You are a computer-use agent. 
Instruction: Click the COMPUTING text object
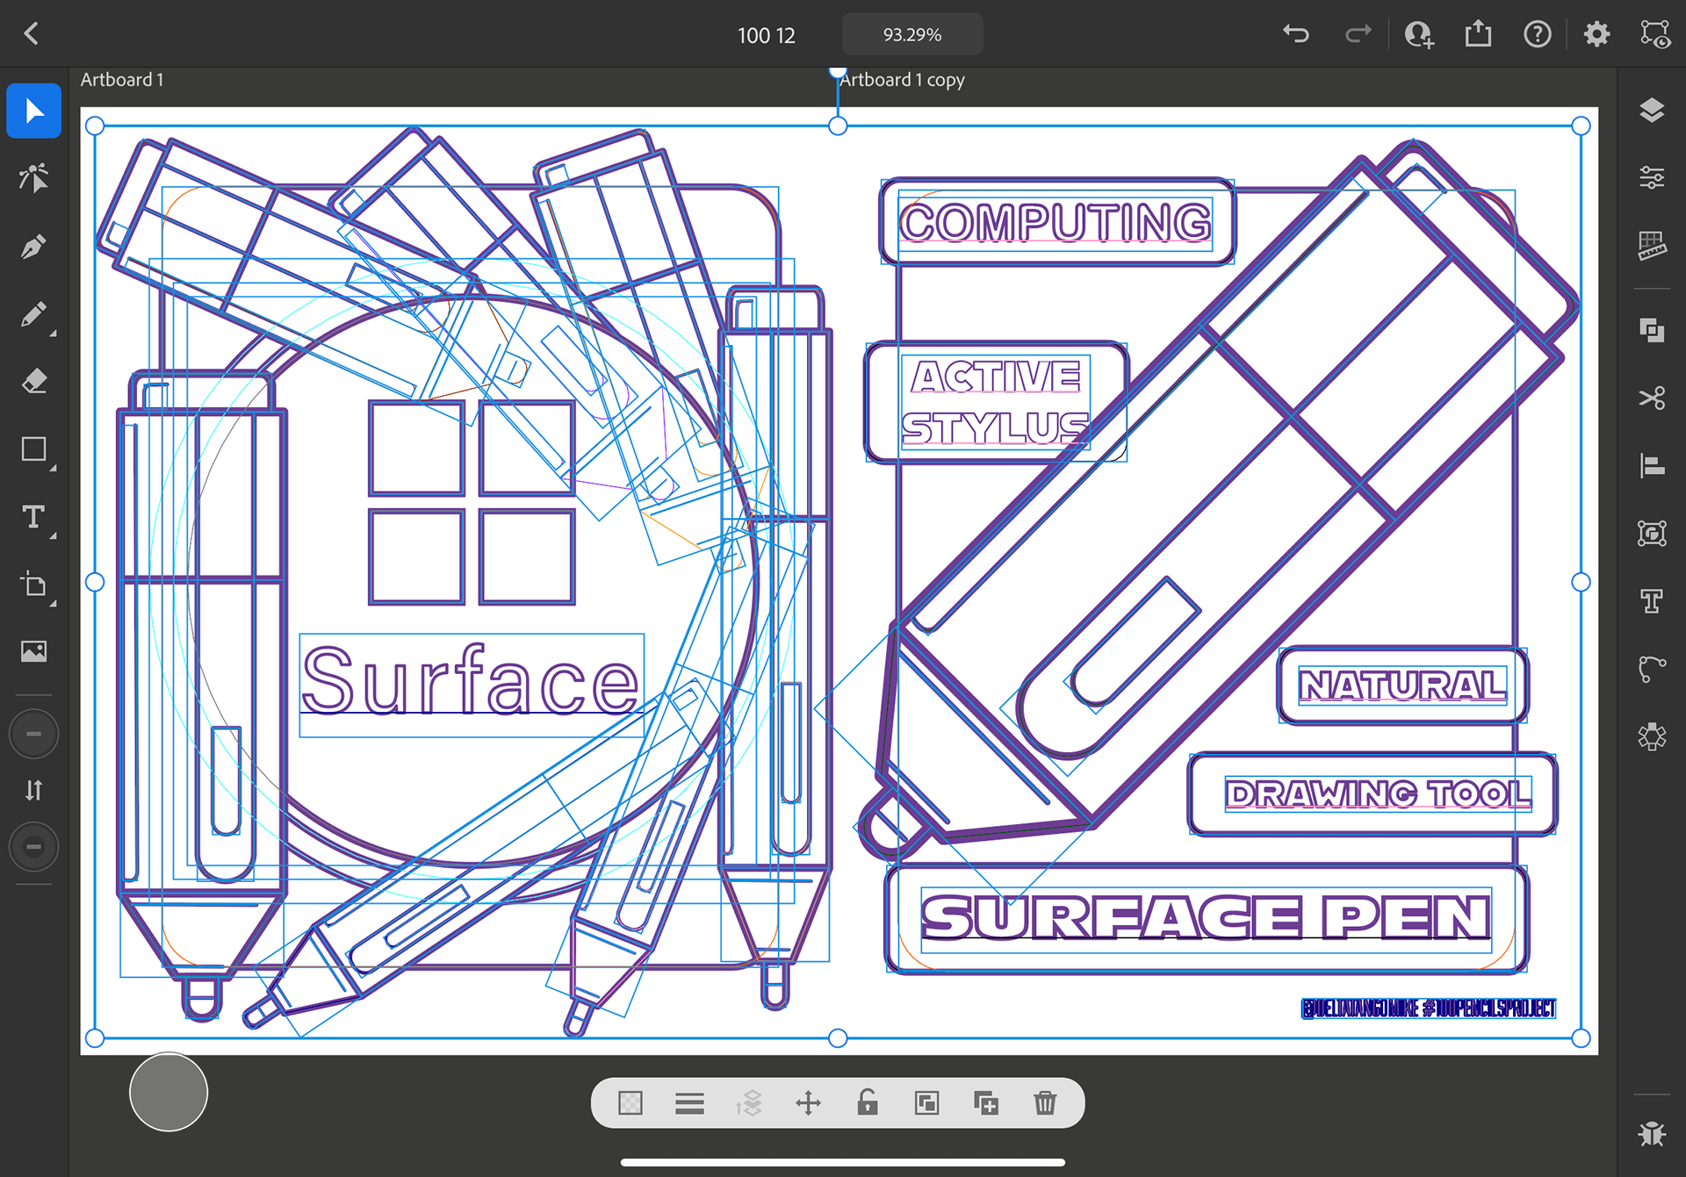point(1056,222)
